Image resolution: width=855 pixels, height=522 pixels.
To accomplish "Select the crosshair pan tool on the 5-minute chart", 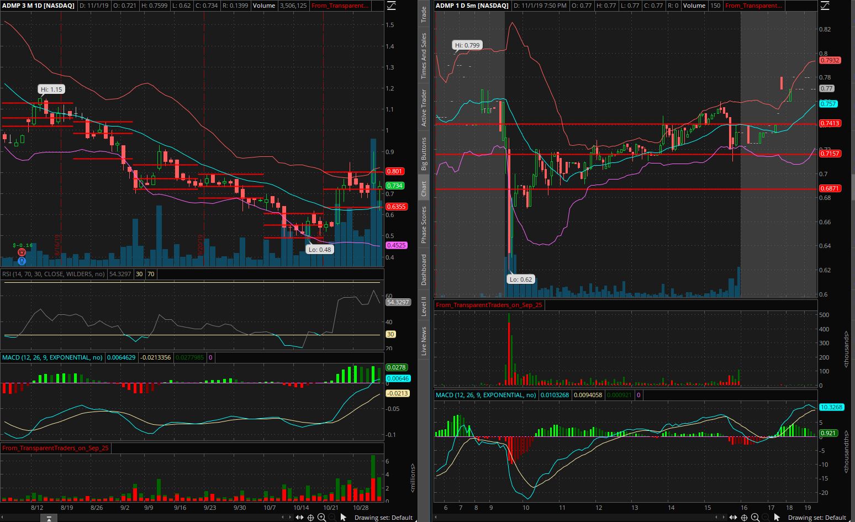I will point(744,518).
